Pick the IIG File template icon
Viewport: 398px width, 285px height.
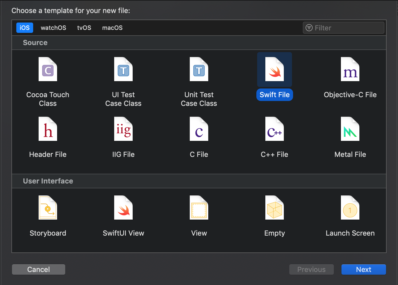click(123, 129)
